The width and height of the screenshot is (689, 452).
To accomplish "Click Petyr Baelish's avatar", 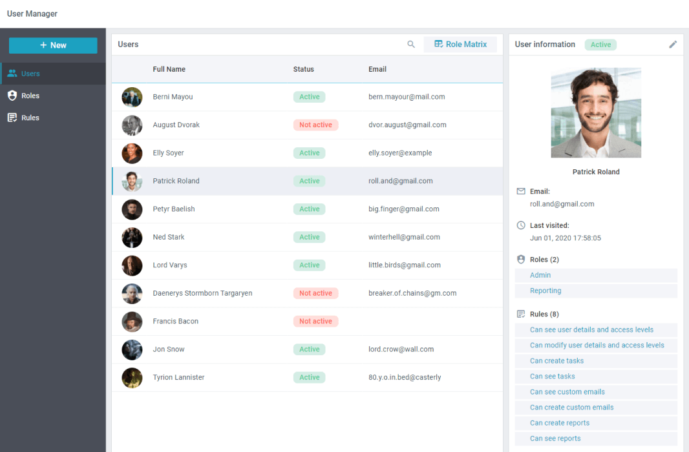I will [132, 209].
